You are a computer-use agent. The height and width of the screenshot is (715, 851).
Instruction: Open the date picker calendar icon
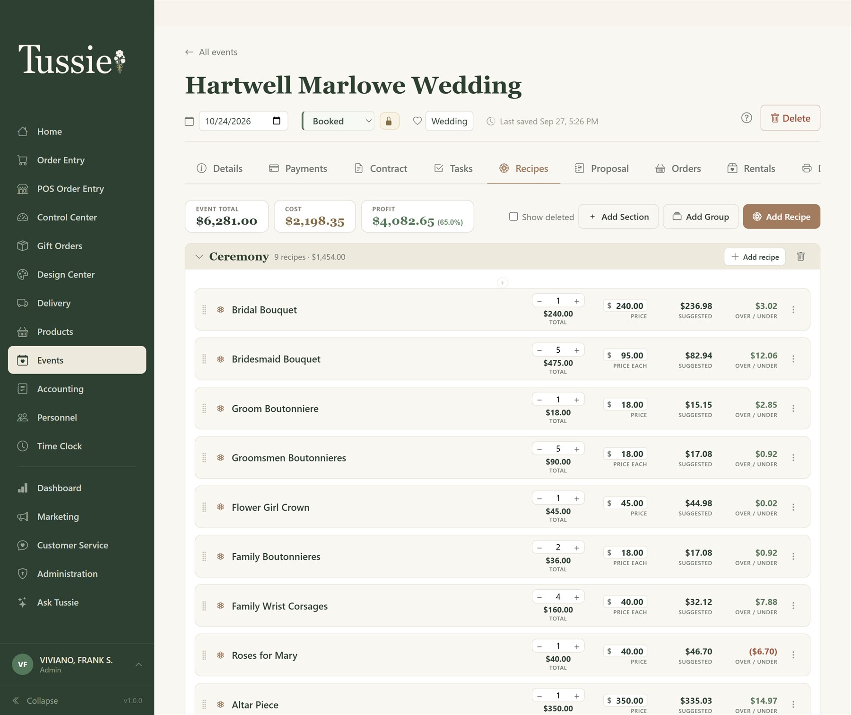[x=277, y=121]
